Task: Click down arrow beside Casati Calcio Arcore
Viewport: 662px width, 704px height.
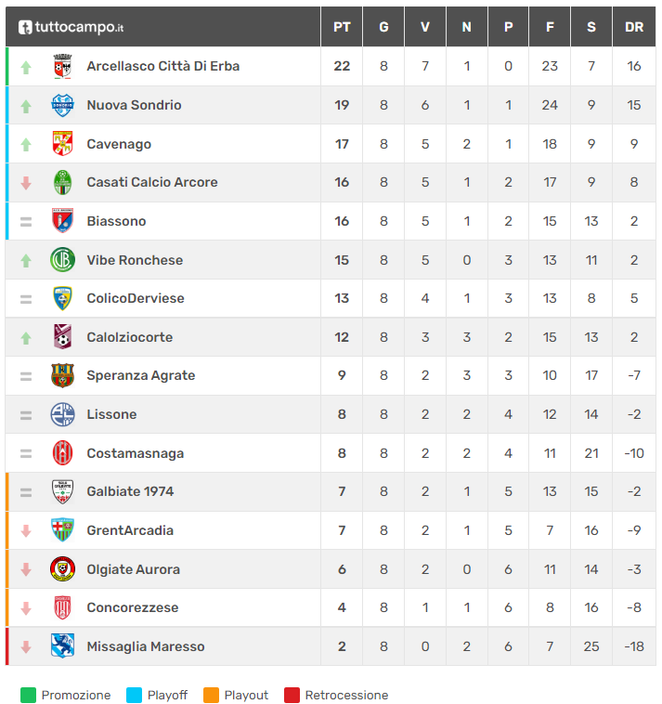Action: click(26, 183)
